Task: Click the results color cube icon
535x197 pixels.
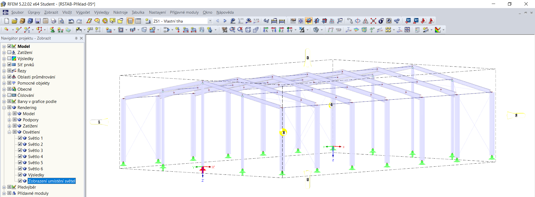Action: (x=364, y=30)
